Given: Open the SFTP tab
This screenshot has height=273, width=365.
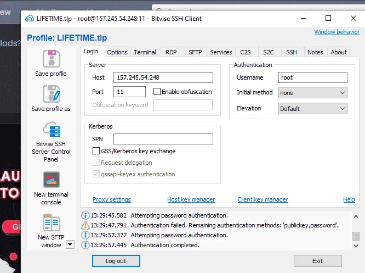Looking at the screenshot, I should 195,52.
